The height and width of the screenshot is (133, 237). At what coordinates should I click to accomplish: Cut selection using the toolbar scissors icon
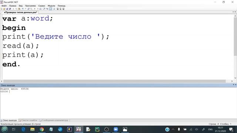[x=13, y=9]
